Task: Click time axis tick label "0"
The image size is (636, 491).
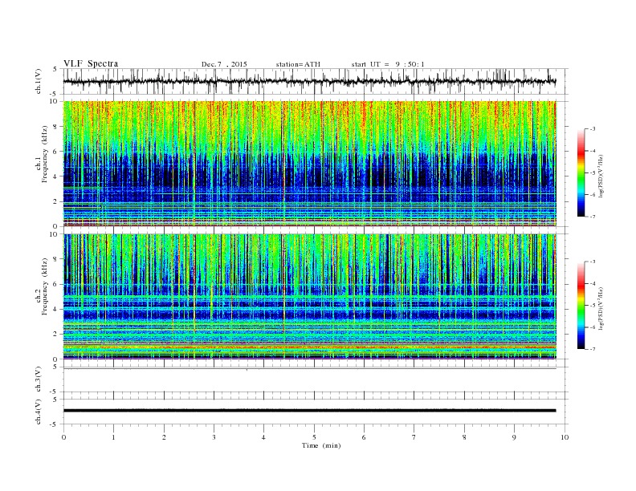Action: pyautogui.click(x=63, y=437)
